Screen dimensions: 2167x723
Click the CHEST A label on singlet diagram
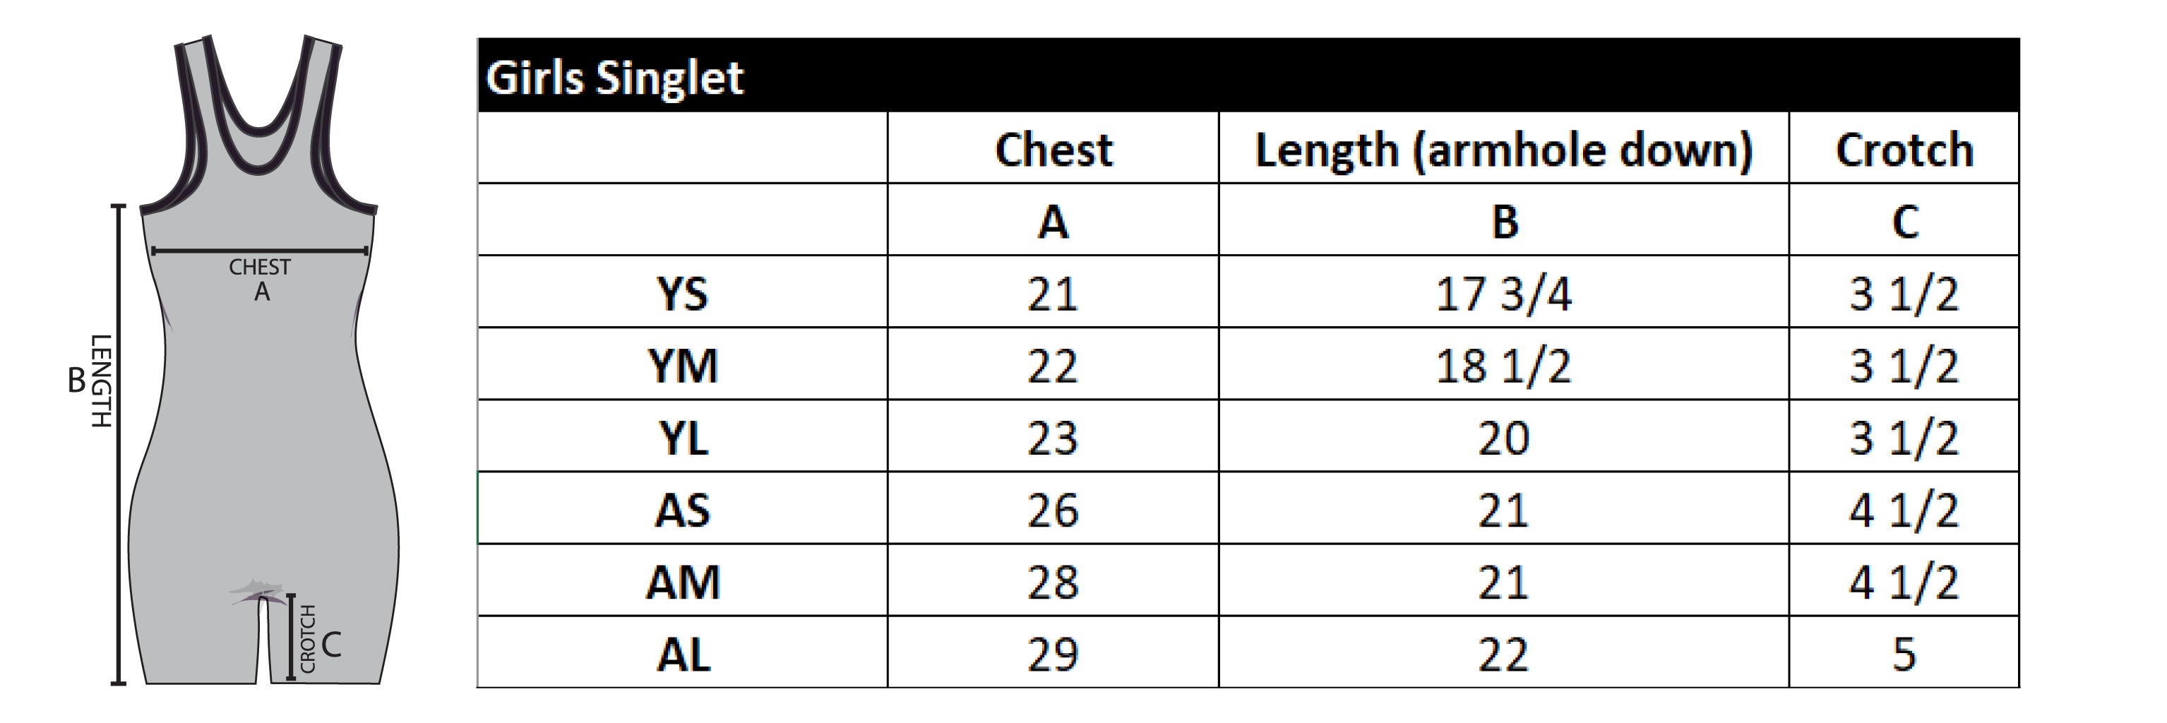point(260,278)
